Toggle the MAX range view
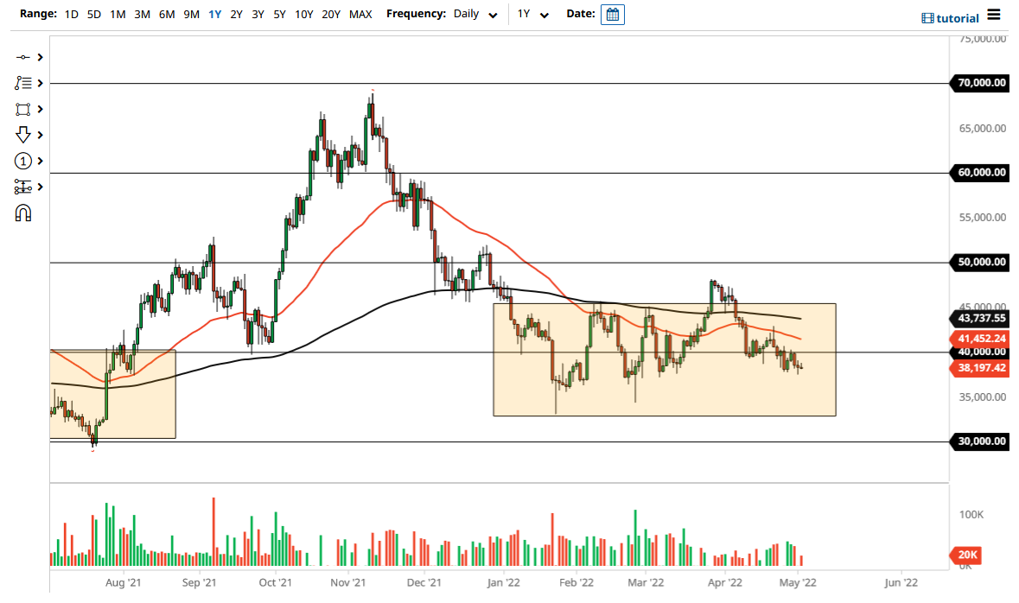This screenshot has width=1019, height=603. coord(360,14)
